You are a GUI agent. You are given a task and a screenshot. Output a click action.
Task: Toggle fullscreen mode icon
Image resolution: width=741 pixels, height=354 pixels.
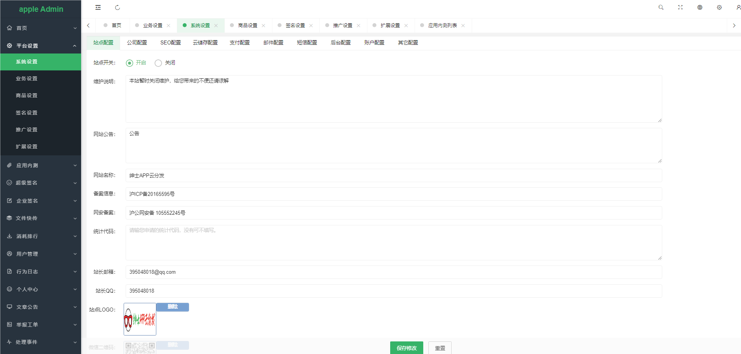point(680,7)
